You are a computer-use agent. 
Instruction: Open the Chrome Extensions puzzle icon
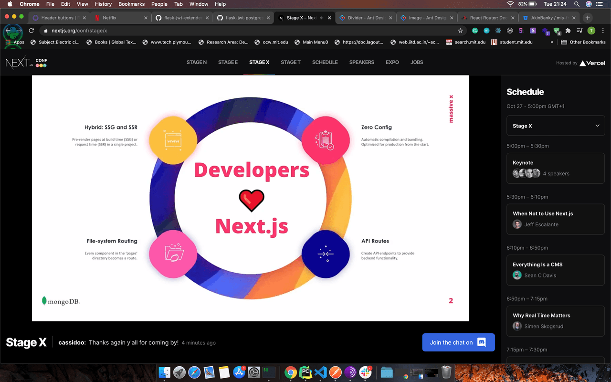point(568,31)
